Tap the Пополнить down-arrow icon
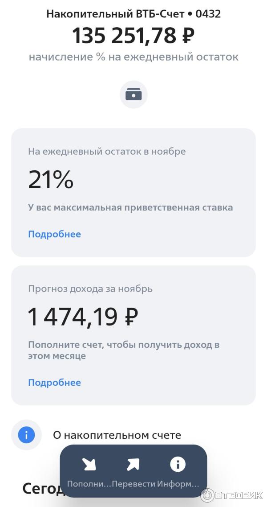Image resolution: width=267 pixels, height=507 pixels. tap(89, 465)
